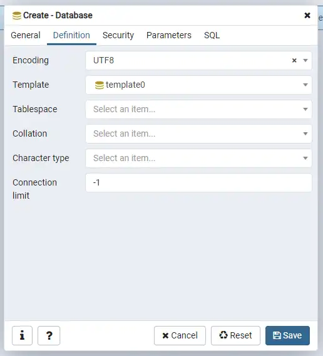Switch to the Security tab
This screenshot has height=356, width=323.
click(x=118, y=35)
